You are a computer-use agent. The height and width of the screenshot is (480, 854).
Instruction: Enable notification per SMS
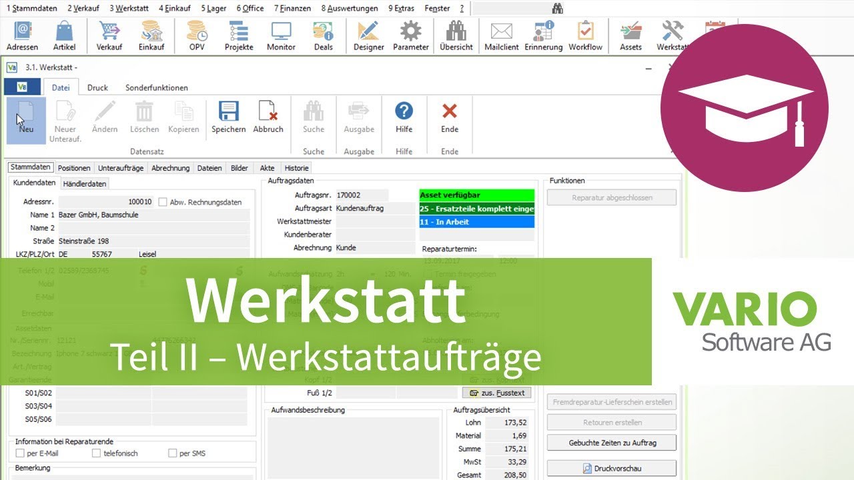pyautogui.click(x=173, y=453)
